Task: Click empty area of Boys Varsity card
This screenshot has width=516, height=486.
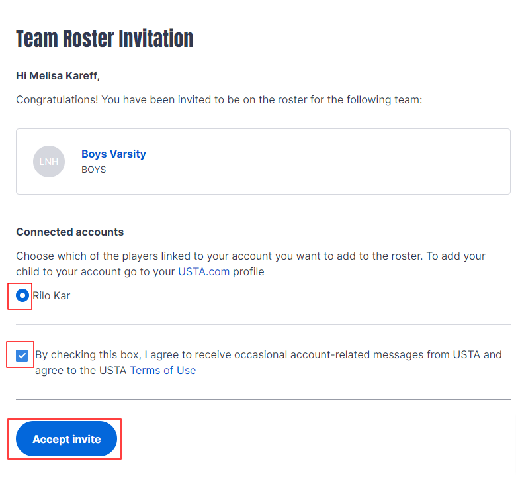Action: [x=329, y=162]
